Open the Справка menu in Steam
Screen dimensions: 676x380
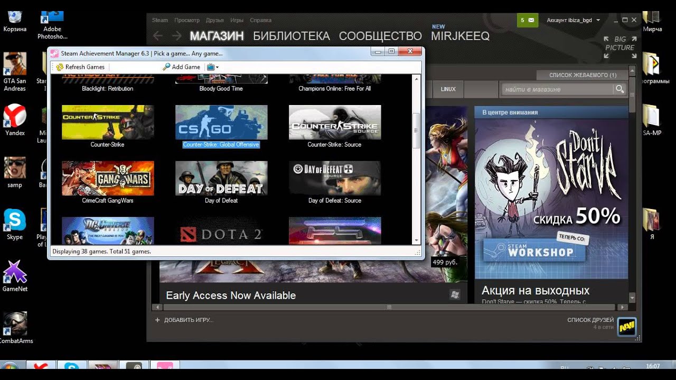pyautogui.click(x=260, y=20)
